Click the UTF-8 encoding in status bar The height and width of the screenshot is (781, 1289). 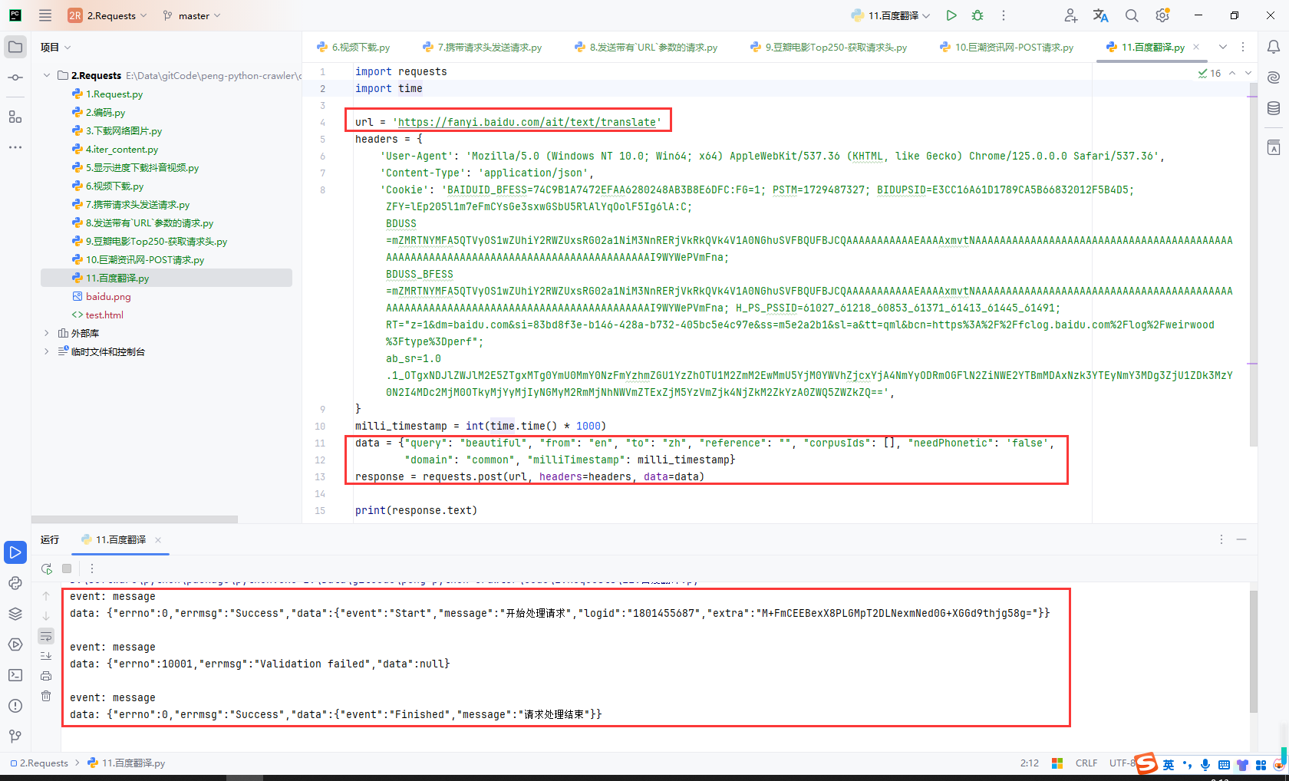pos(1123,763)
